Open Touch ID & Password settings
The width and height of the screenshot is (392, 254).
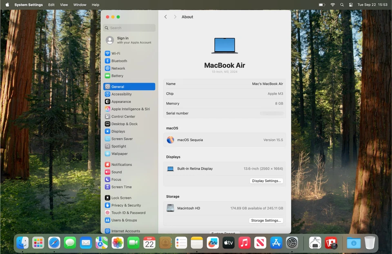[129, 213]
